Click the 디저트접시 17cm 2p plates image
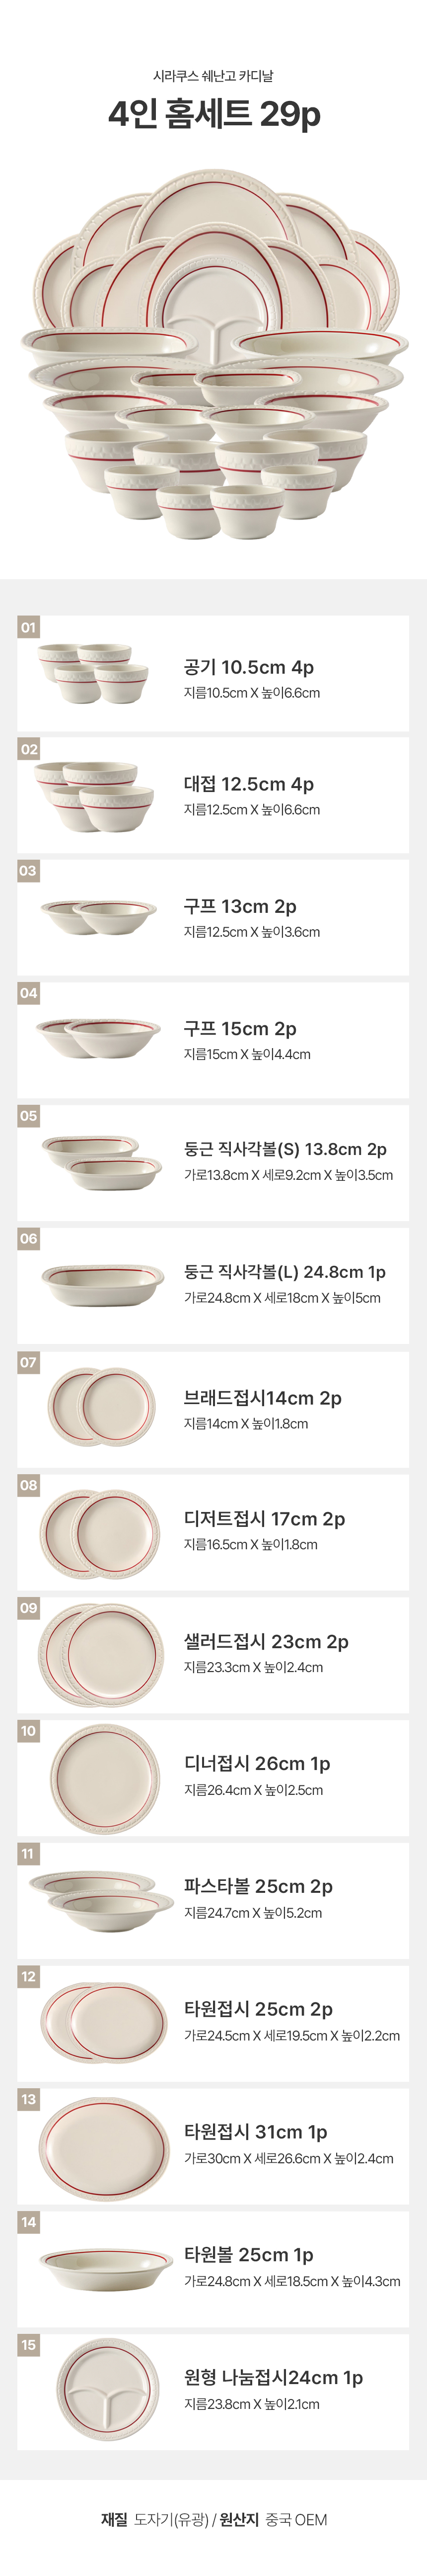The width and height of the screenshot is (427, 2576). click(100, 1533)
